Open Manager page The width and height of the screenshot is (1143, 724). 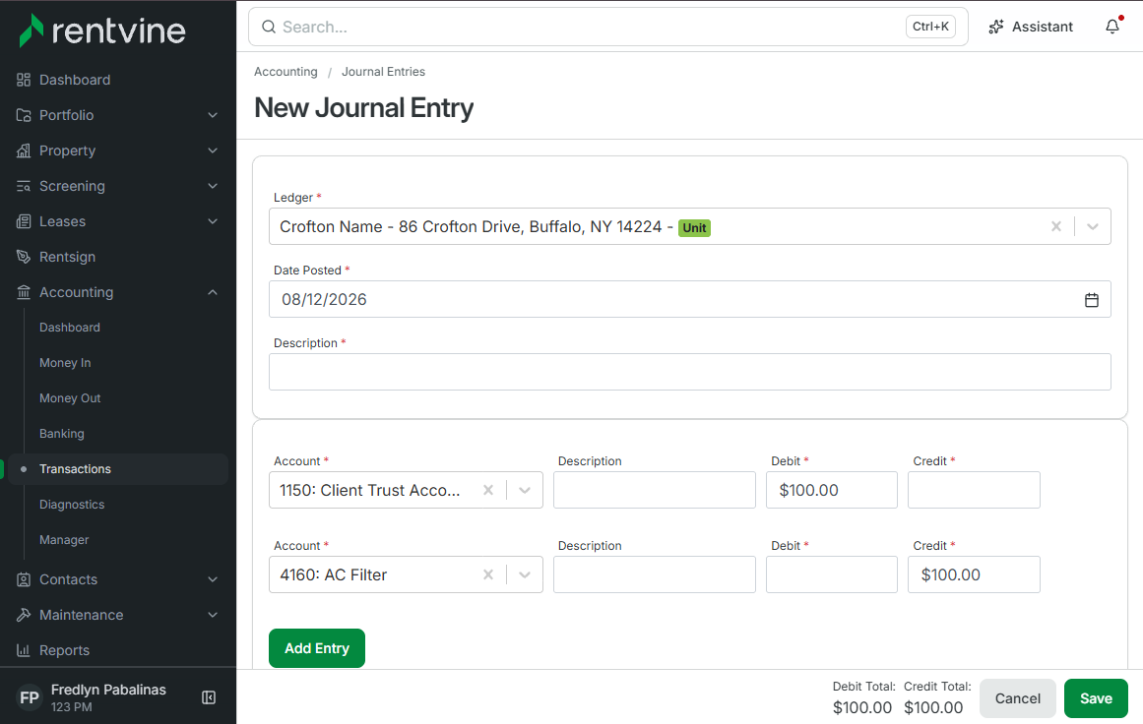coord(64,540)
